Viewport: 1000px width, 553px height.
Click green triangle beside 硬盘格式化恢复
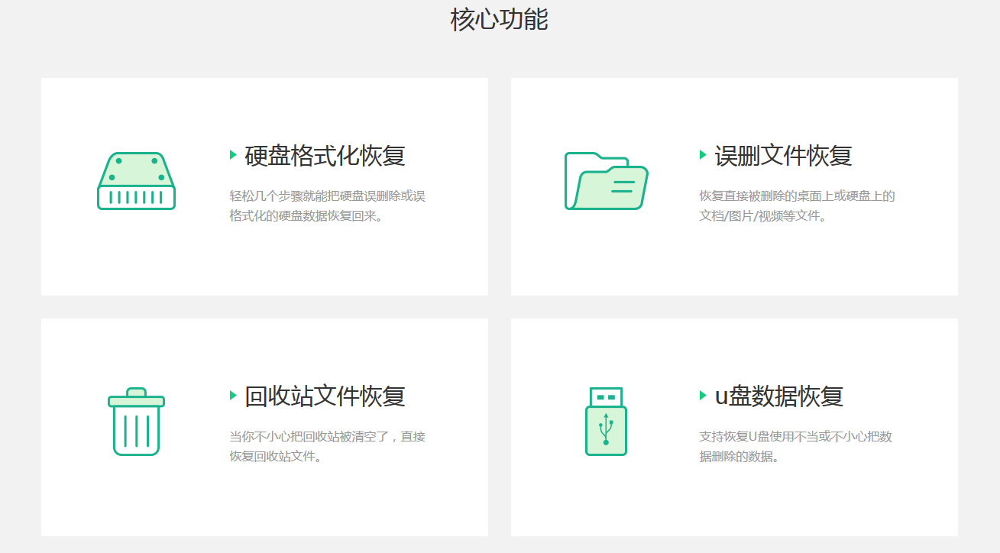(233, 155)
